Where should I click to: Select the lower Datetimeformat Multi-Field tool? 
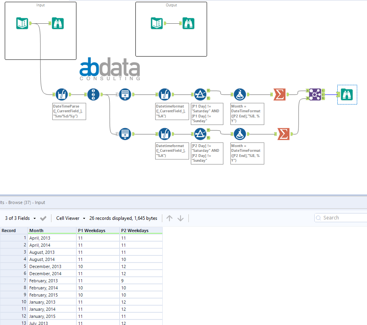click(x=165, y=134)
